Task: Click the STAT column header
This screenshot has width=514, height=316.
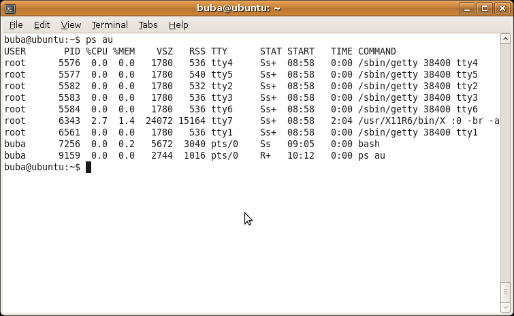Action: click(x=271, y=52)
